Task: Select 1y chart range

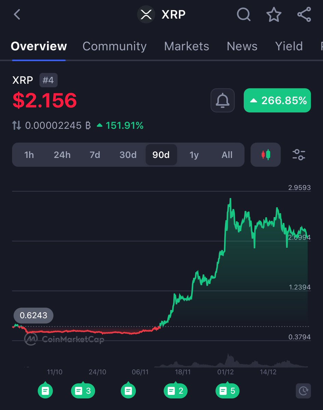Action: point(194,155)
